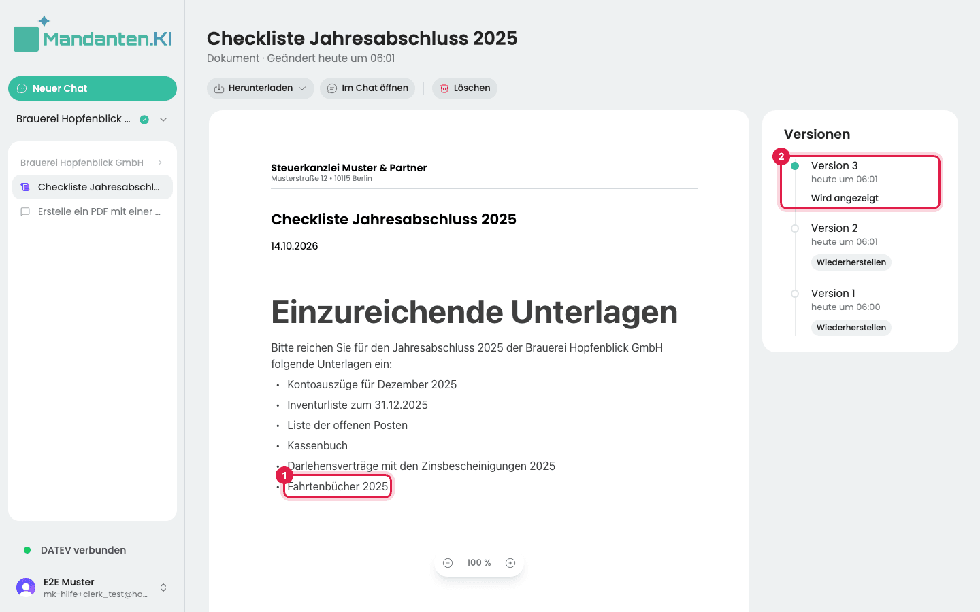This screenshot has height=612, width=980.
Task: Click the Inventurliste zum 31.12.2025 item
Action: [357, 405]
